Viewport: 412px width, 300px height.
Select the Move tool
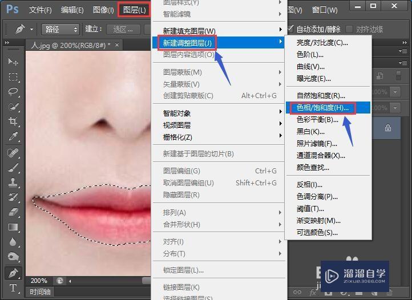point(13,62)
